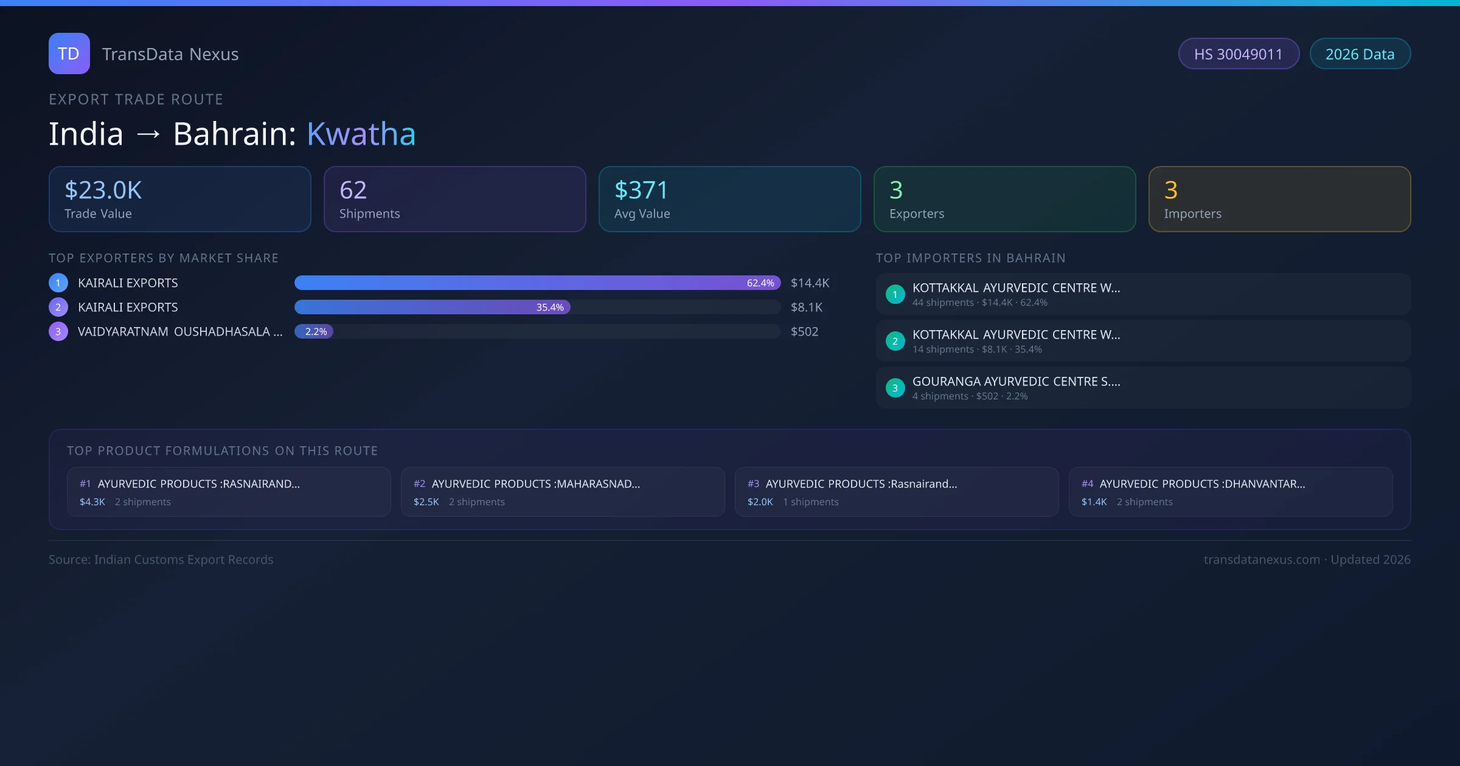Click green rank 2 importer badge
Image resolution: width=1460 pixels, height=766 pixels.
pyautogui.click(x=895, y=341)
